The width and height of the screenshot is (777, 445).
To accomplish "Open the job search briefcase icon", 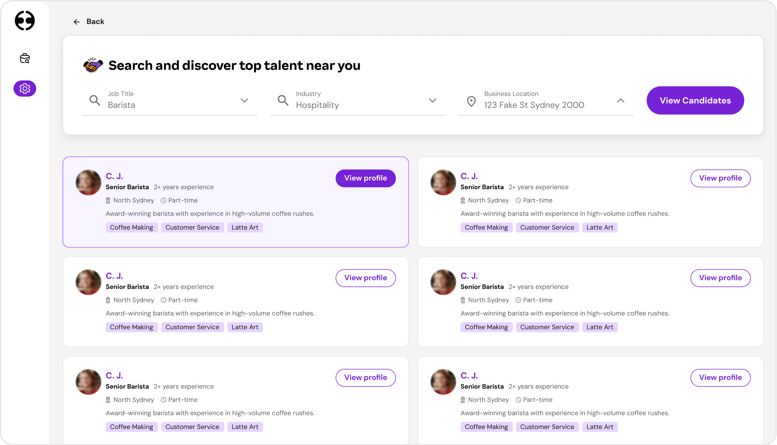I will click(x=25, y=59).
